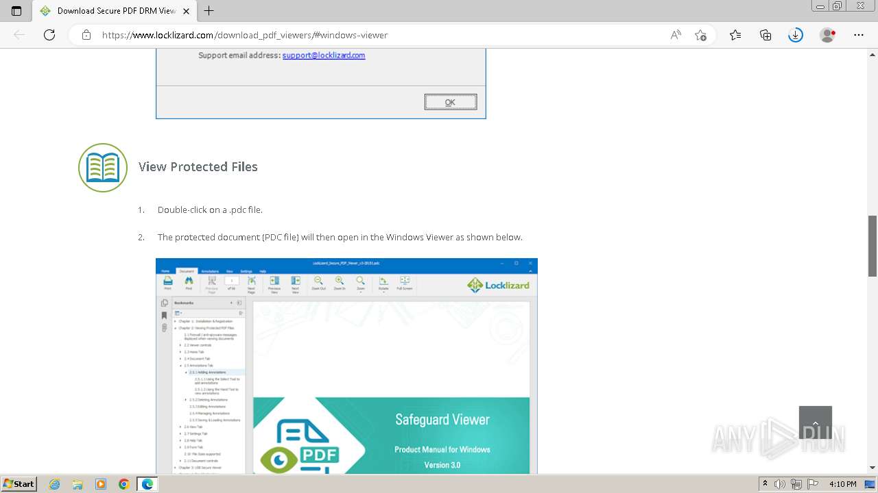Open Collections panel
878x493 pixels.
tap(766, 35)
